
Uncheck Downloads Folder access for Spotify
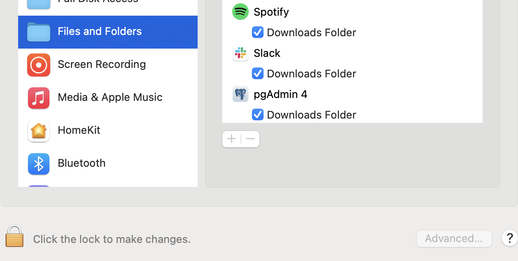coord(258,33)
